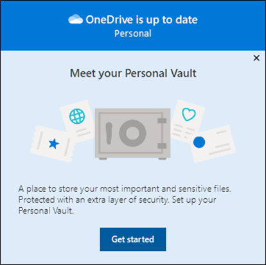Click the left foot of the safe
Viewport: 266px width, 265px height.
(x=103, y=158)
